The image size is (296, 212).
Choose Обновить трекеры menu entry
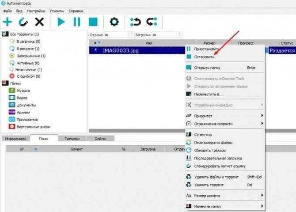(225, 150)
